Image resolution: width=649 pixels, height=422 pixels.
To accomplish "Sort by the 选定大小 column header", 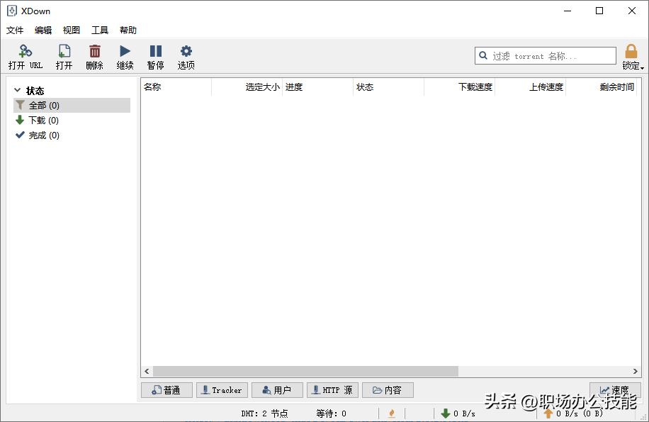I will coord(247,87).
